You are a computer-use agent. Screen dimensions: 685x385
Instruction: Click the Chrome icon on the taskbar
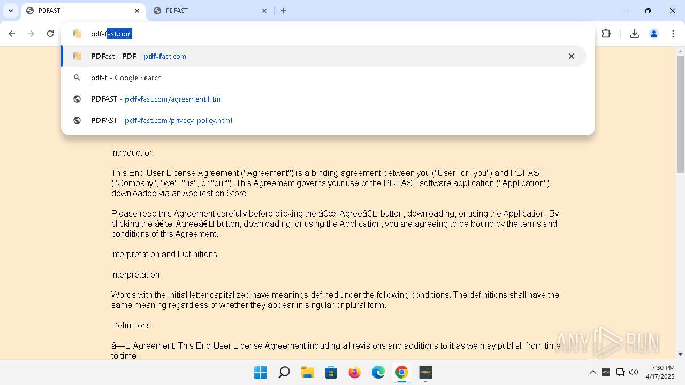coord(402,372)
